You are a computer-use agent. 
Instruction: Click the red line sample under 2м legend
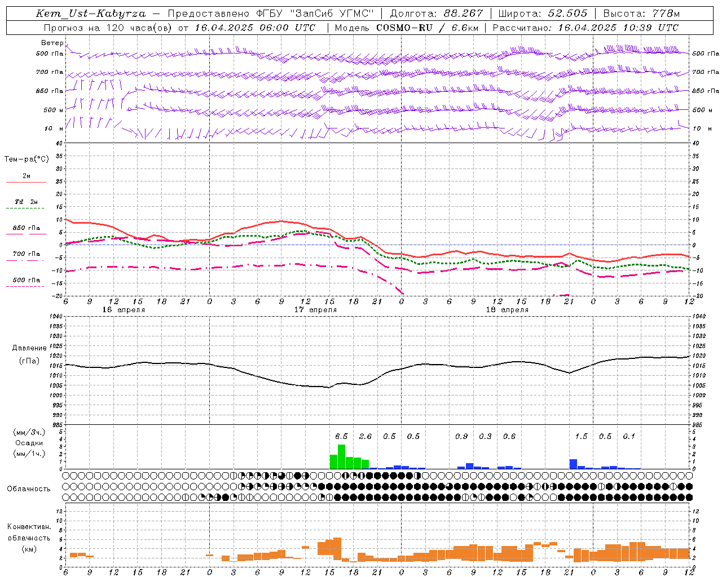pos(26,183)
